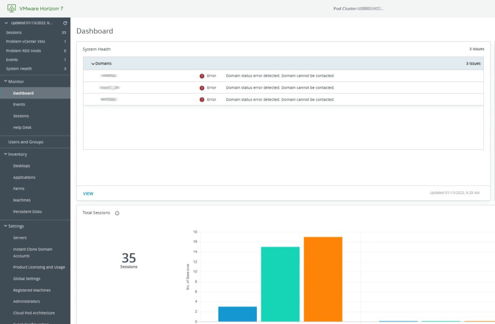The width and height of the screenshot is (495, 324).
Task: Click Sessions count in status summary
Action: [x=35, y=32]
